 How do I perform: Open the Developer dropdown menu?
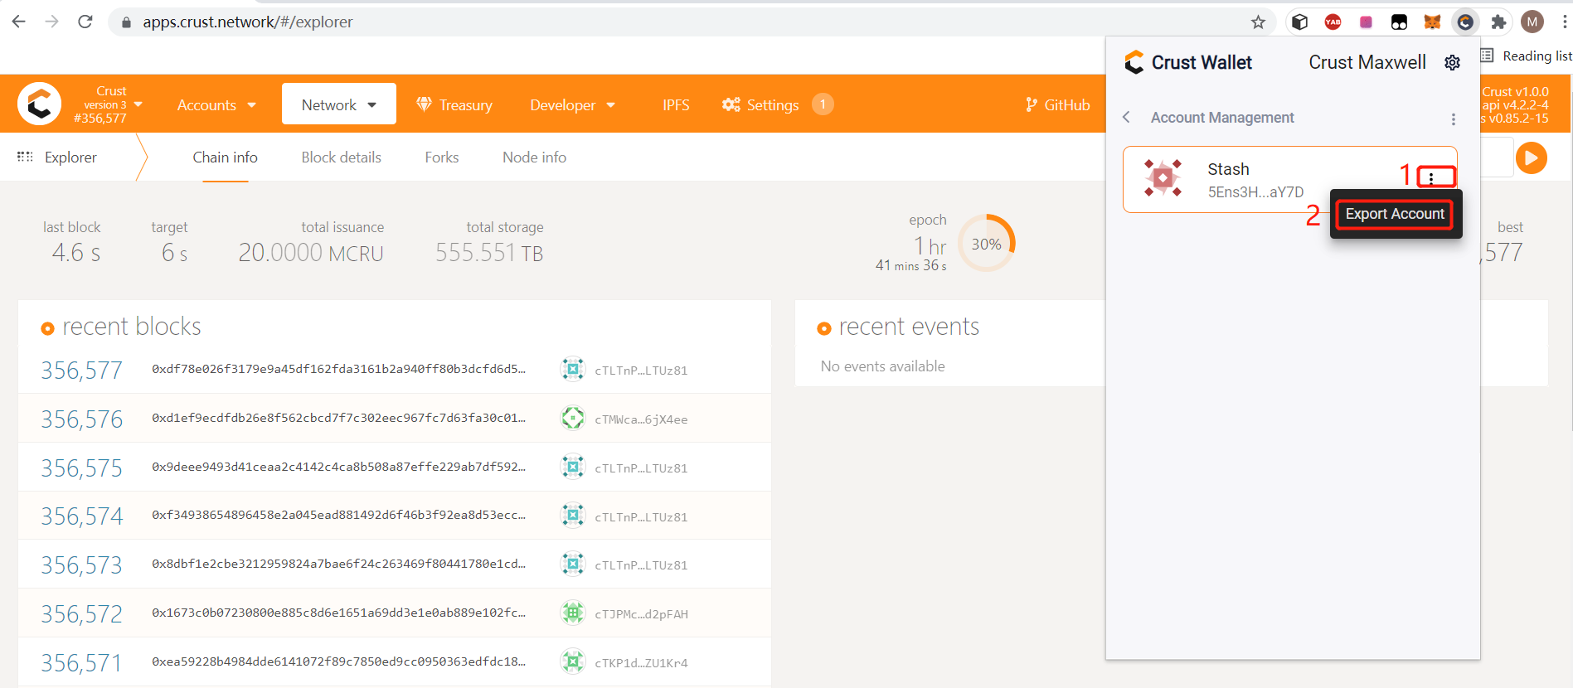click(x=573, y=104)
